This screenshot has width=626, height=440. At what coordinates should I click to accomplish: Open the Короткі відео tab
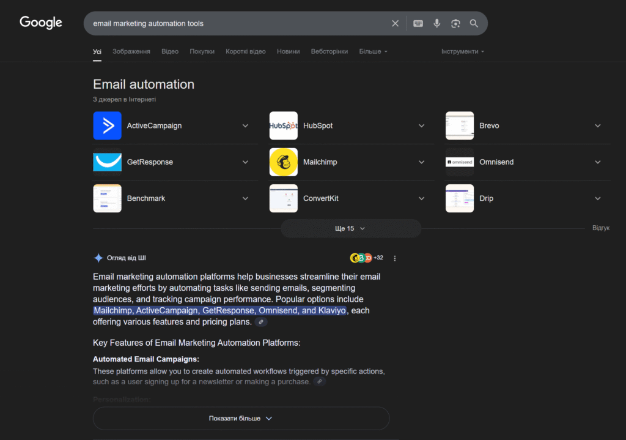246,51
